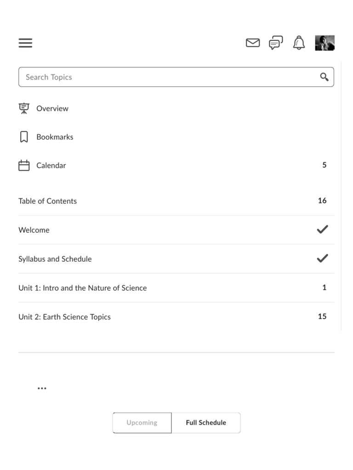The height and width of the screenshot is (470, 353).
Task: Click the Bookmarks ribbon icon
Action: click(x=24, y=137)
